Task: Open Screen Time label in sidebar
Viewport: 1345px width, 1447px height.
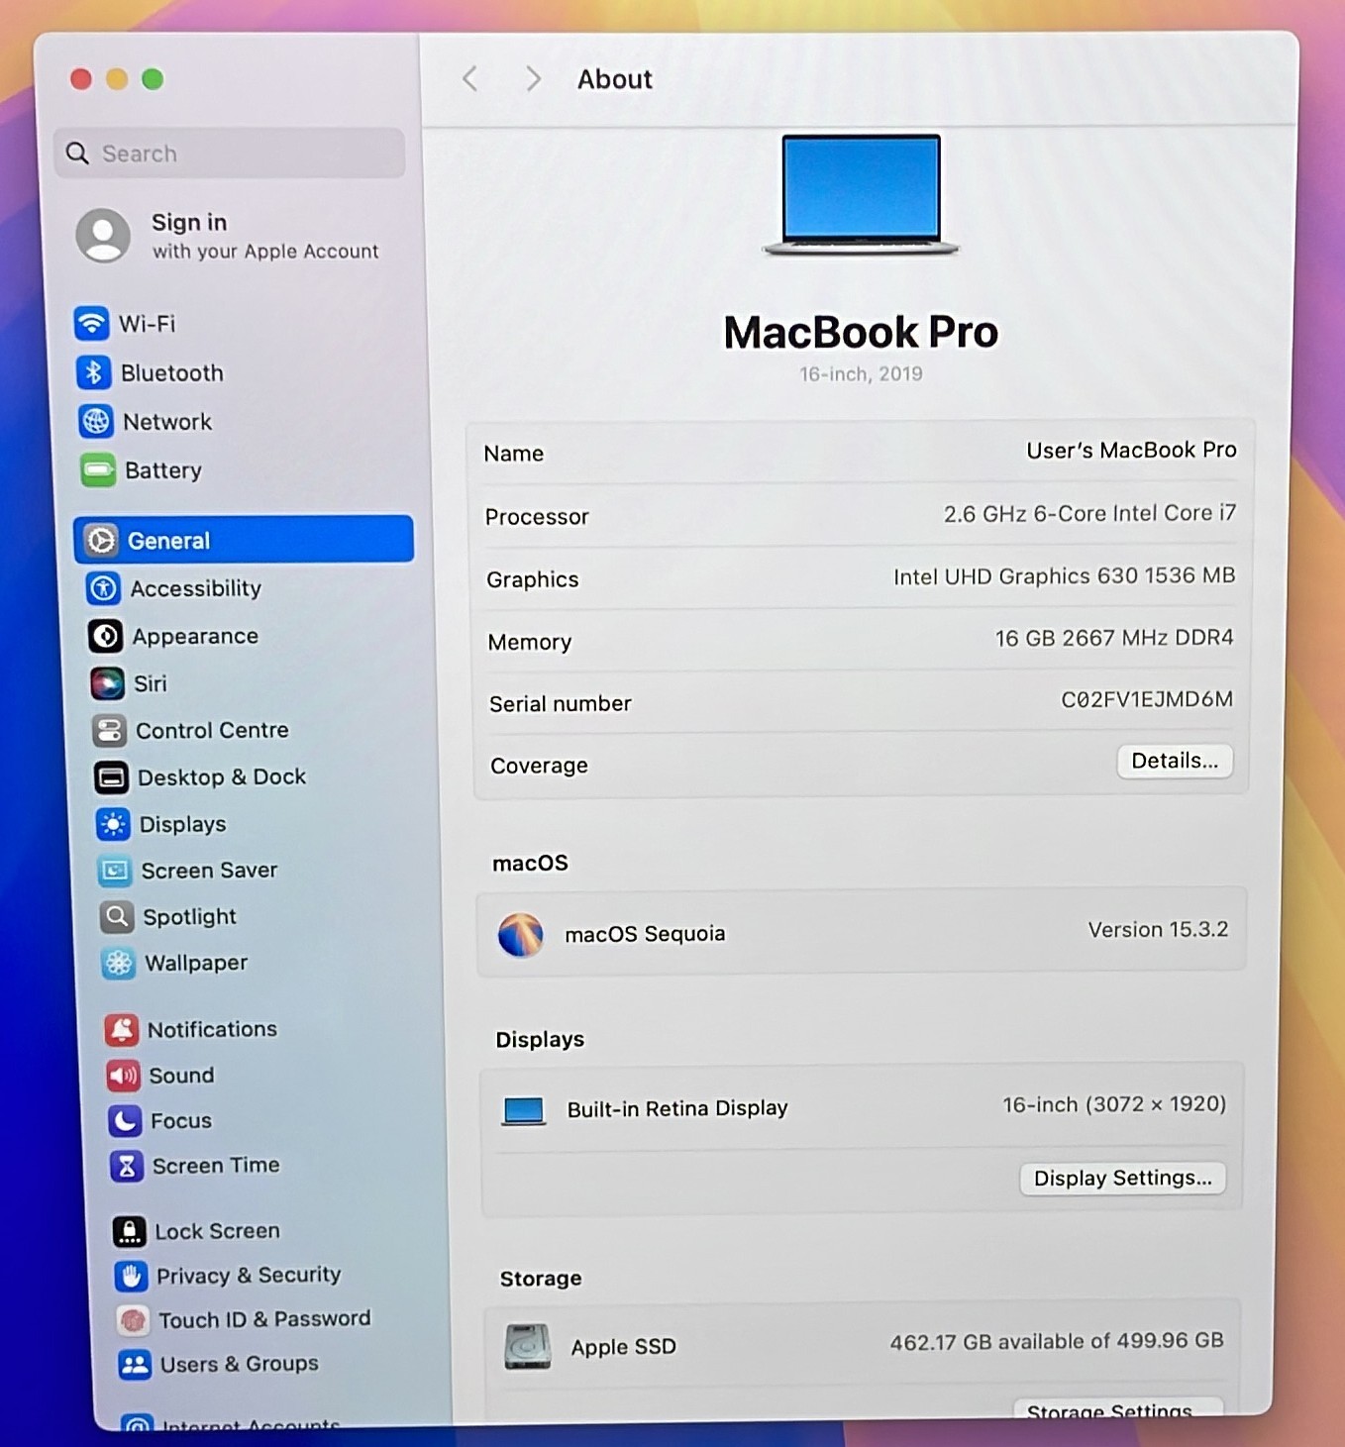Action: coord(216,1166)
